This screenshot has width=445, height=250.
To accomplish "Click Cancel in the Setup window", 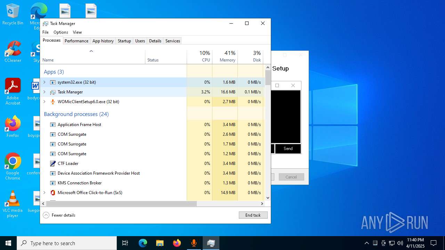I will click(x=291, y=177).
